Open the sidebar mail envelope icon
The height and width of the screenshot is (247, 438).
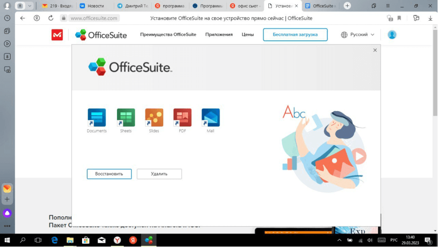[7, 189]
